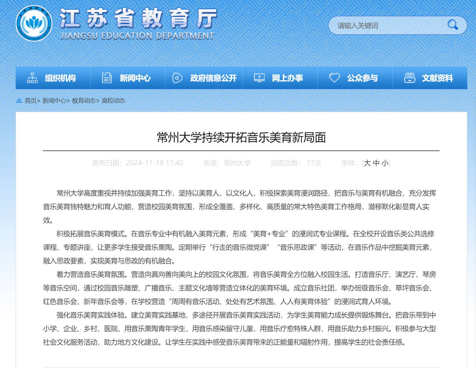Click the 组织机构 org-chart icon
The height and width of the screenshot is (368, 476).
(x=32, y=78)
